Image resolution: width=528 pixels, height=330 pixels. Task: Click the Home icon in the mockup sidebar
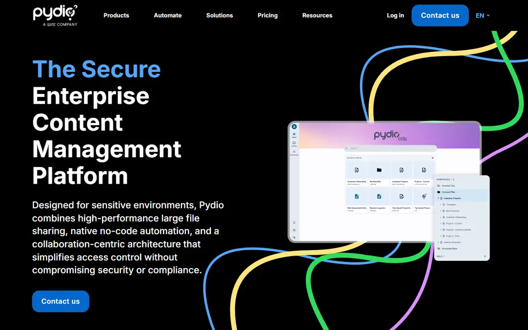coord(294,135)
